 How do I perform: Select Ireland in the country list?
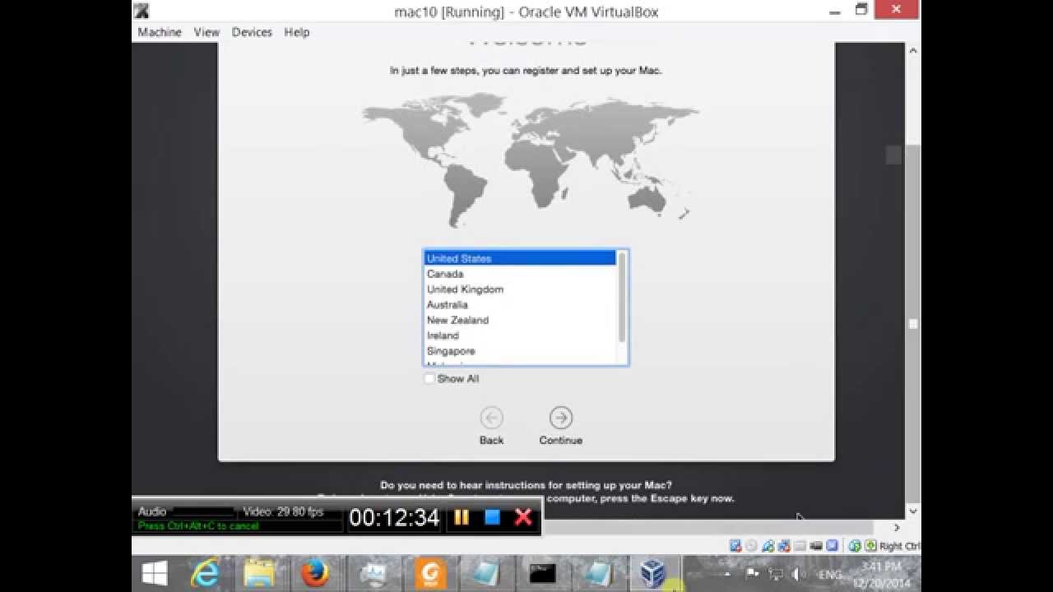[x=520, y=335]
